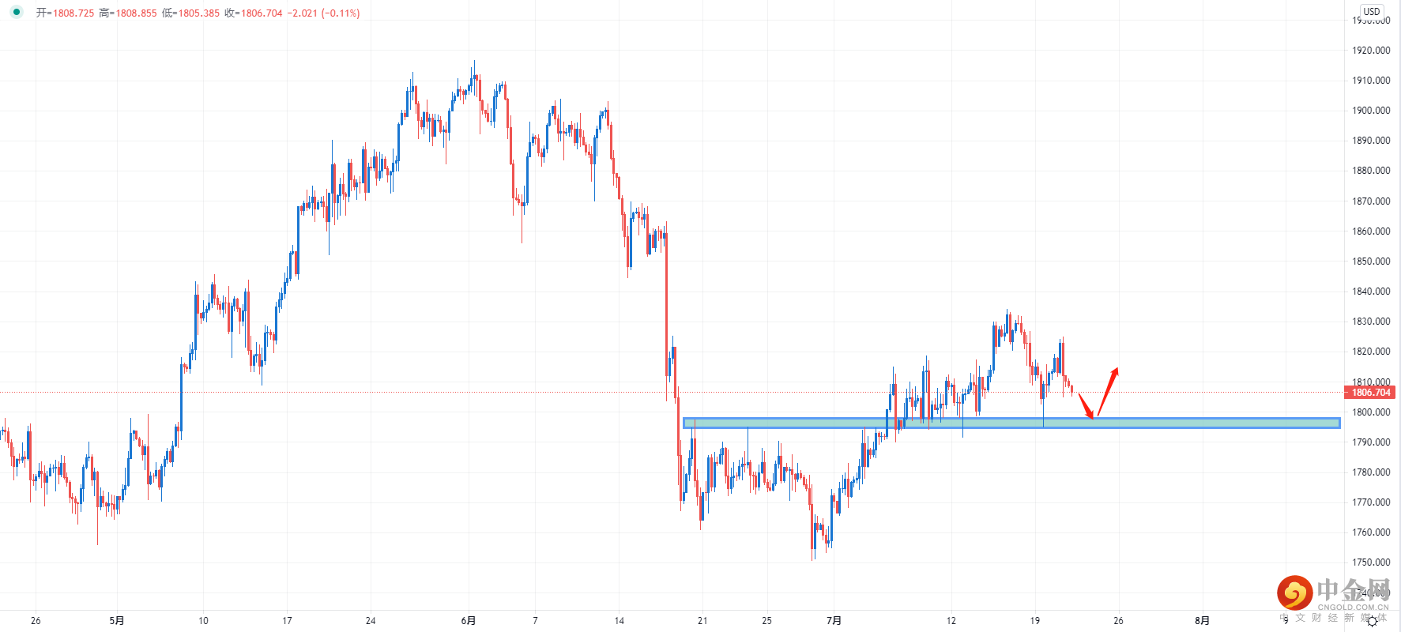Click the 7月 date label on time axis
This screenshot has height=632, width=1401.
[834, 621]
